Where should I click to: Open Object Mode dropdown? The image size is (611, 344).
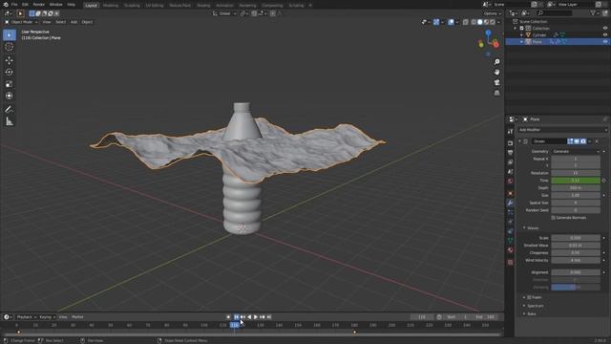21,22
